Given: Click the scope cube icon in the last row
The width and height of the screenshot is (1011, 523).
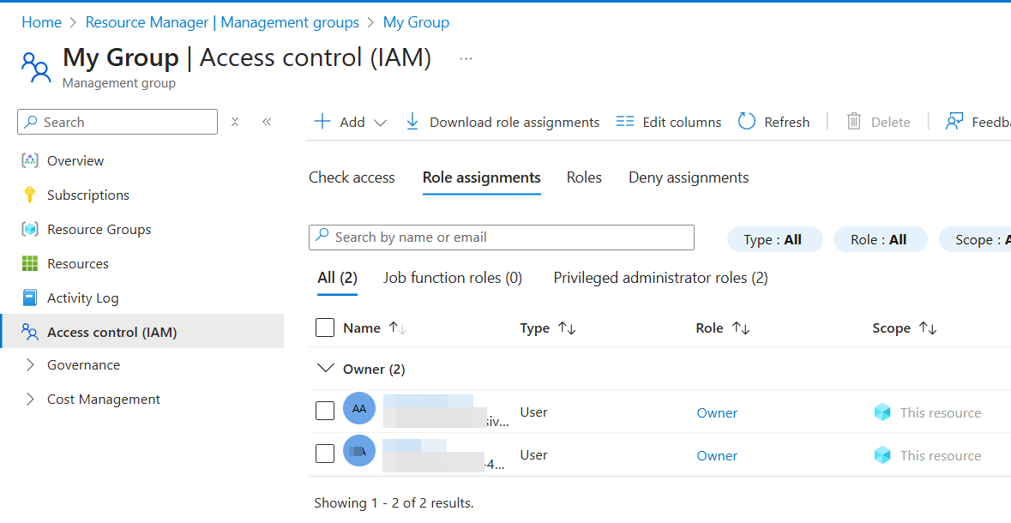Looking at the screenshot, I should (x=882, y=455).
